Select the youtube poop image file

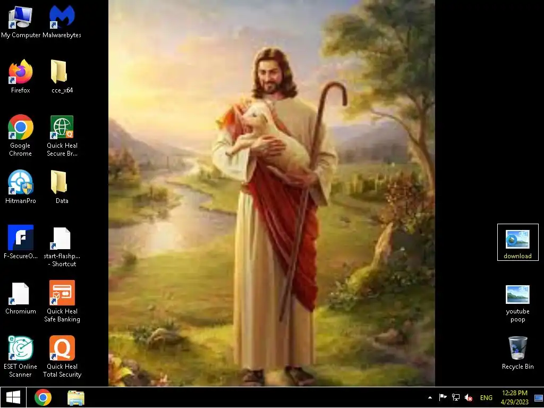pos(517,303)
